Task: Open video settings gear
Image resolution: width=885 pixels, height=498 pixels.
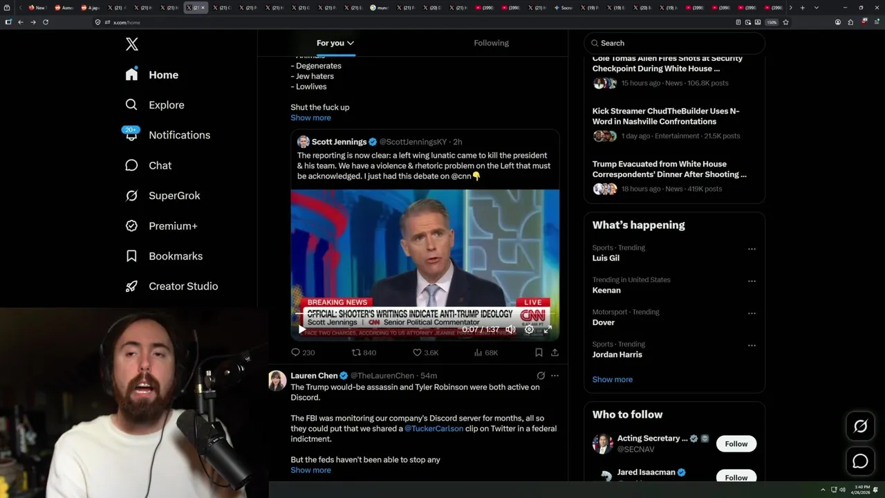Action: [x=529, y=330]
